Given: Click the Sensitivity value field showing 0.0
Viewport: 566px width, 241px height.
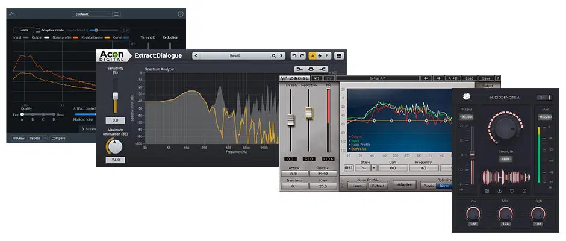Looking at the screenshot, I should tap(116, 120).
